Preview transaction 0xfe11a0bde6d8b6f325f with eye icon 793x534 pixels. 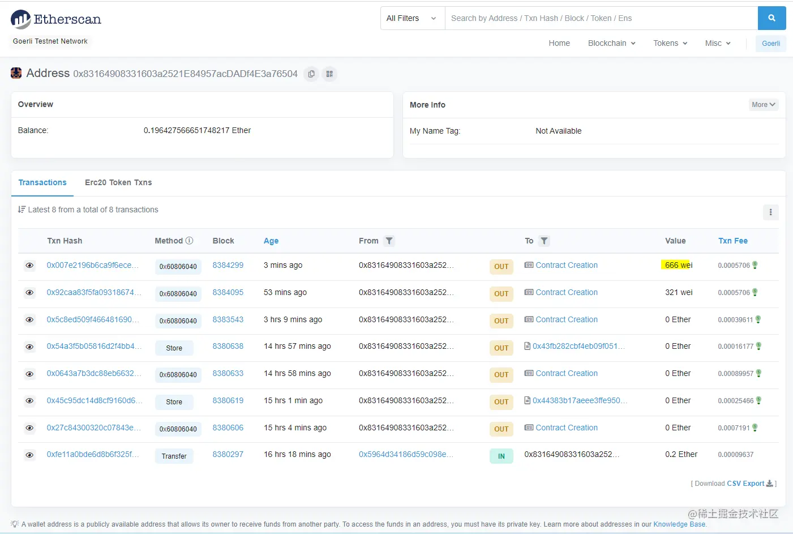coord(29,455)
